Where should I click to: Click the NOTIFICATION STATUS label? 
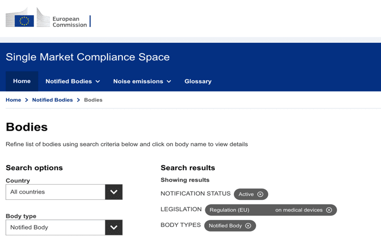[x=196, y=194]
